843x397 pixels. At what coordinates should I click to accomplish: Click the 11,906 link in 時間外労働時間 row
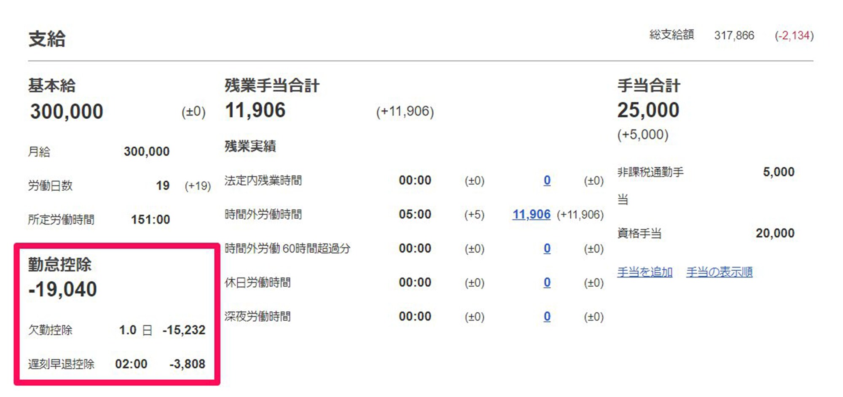coord(531,215)
